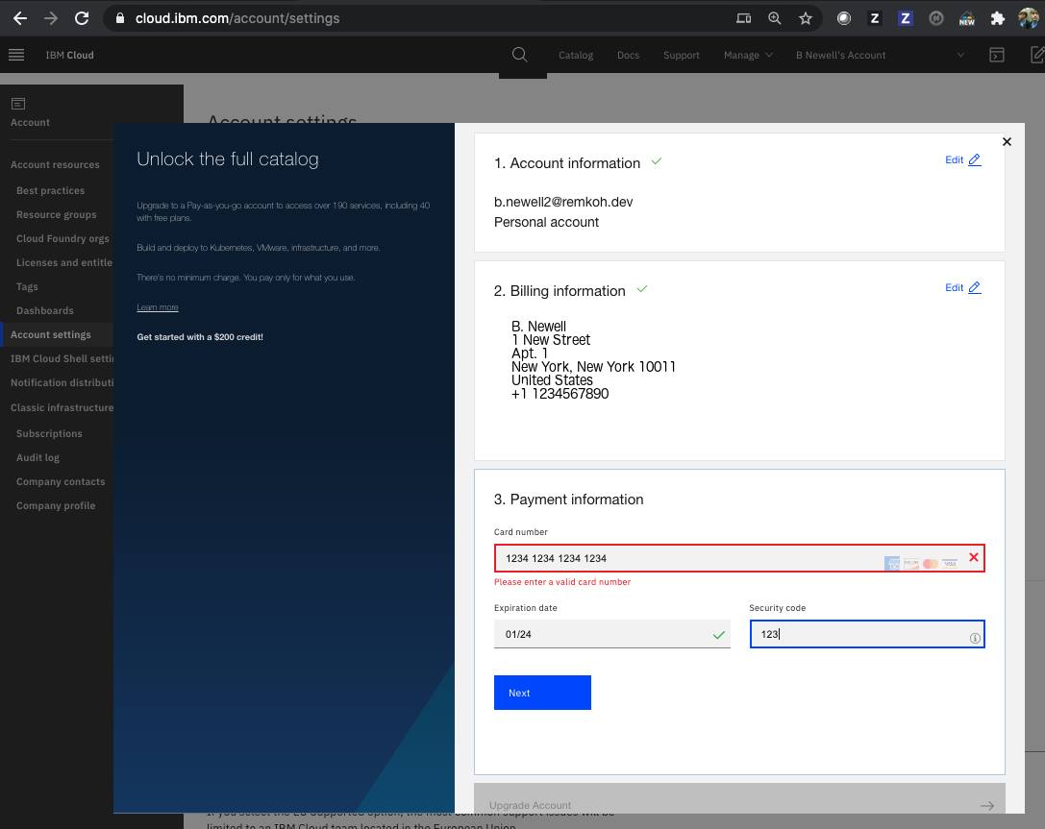Click the Learn more link
Image resolution: width=1045 pixels, height=829 pixels.
158,307
